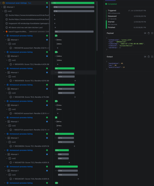Click the "qualifiziert": 14 output line

coord(116,67)
